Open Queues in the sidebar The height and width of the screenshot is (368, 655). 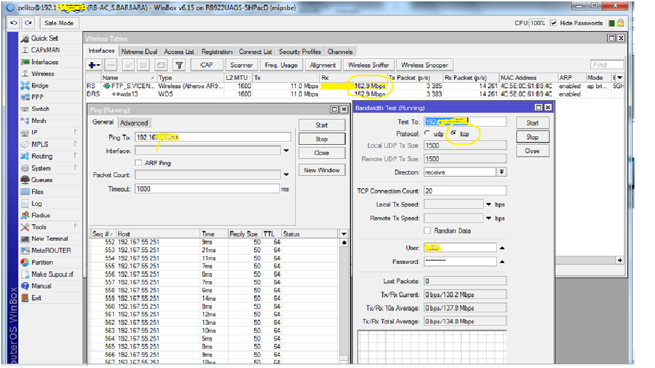point(42,180)
